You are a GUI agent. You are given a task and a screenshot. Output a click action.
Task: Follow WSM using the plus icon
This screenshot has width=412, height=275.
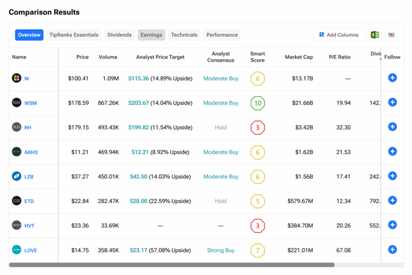pyautogui.click(x=392, y=102)
